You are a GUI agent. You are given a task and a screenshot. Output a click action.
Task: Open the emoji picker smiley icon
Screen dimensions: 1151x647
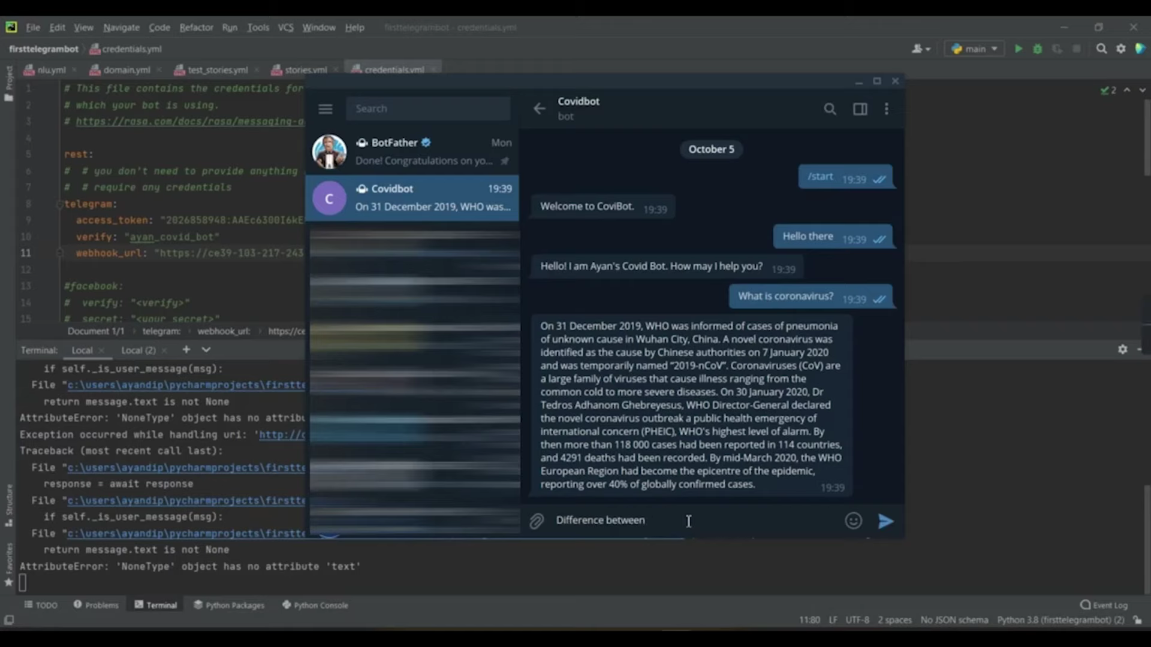point(853,521)
